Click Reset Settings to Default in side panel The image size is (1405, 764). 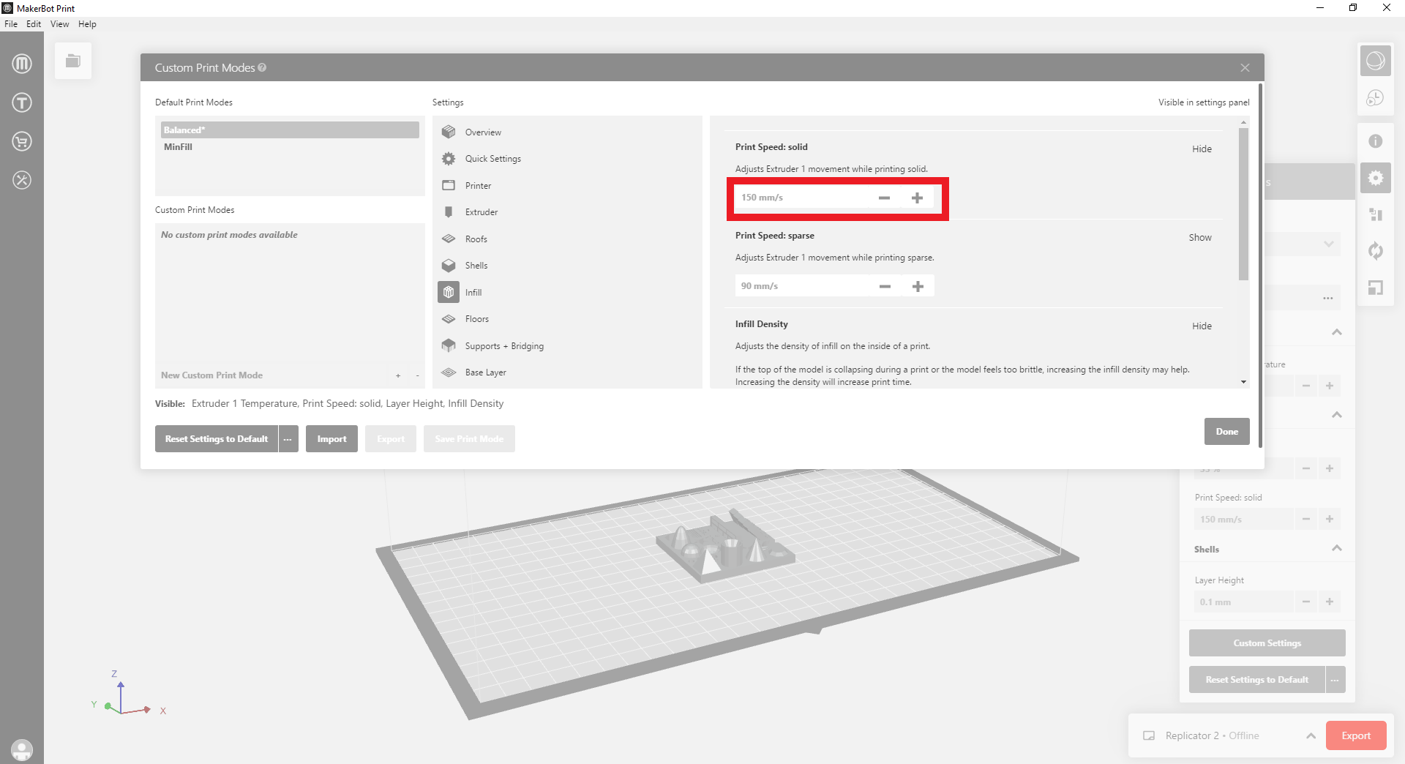pyautogui.click(x=1257, y=680)
